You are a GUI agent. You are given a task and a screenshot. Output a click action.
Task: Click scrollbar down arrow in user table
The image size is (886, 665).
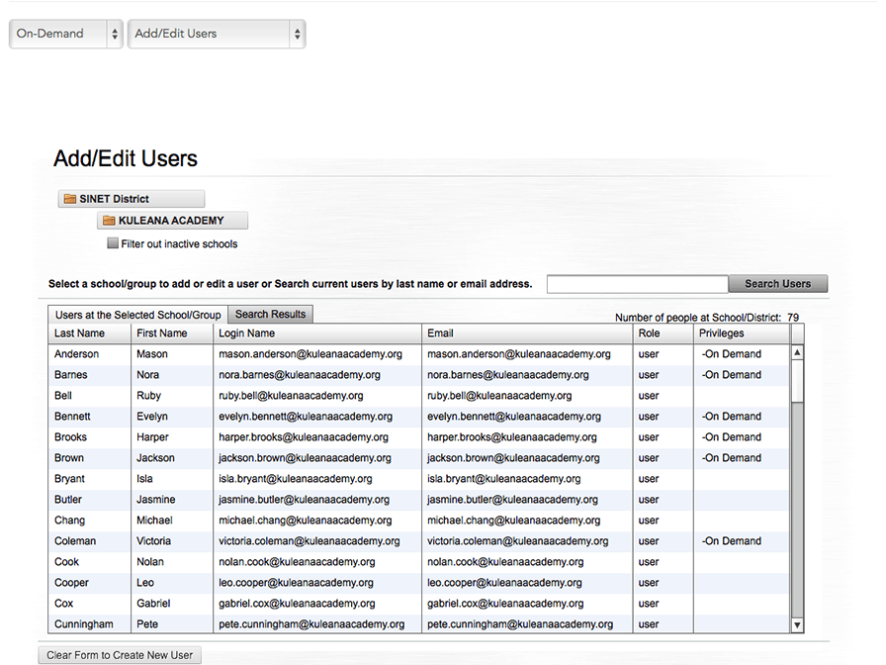797,624
